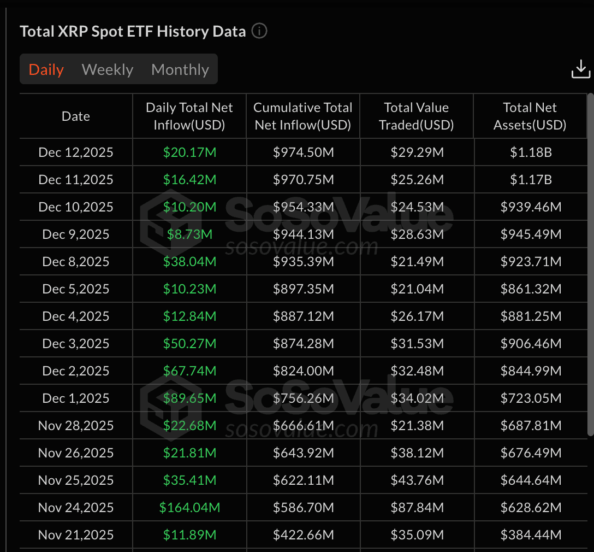The height and width of the screenshot is (552, 594).
Task: Select the Dec 8,2025 date cell
Action: pyautogui.click(x=75, y=261)
